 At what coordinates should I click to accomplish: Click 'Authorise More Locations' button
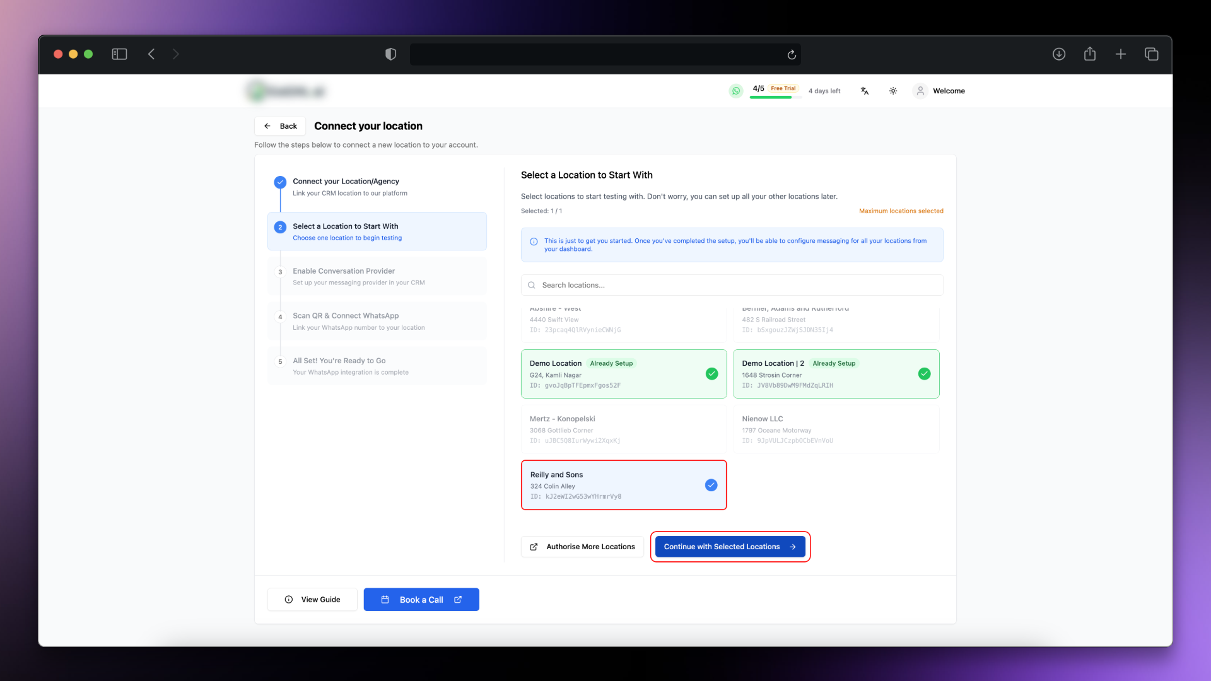[x=582, y=547]
